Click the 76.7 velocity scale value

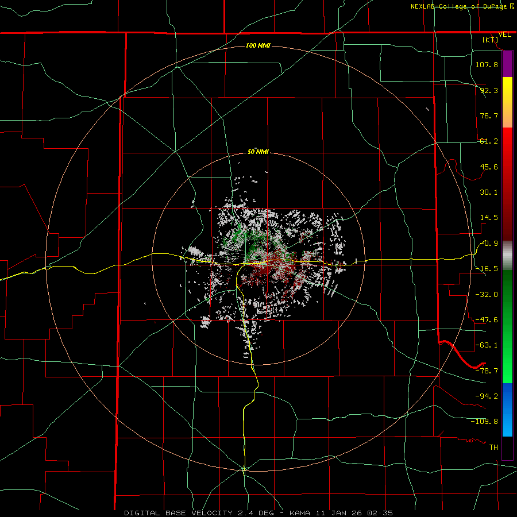(489, 115)
